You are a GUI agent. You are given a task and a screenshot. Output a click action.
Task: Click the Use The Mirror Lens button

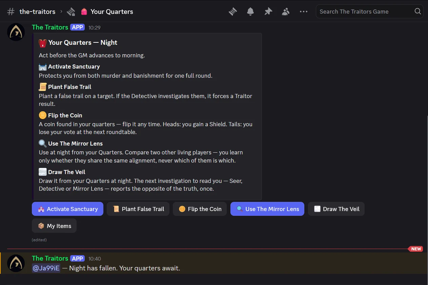pos(267,209)
